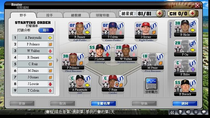Select P Polanco third baseman card
The image size is (210, 118).
pos(73,61)
